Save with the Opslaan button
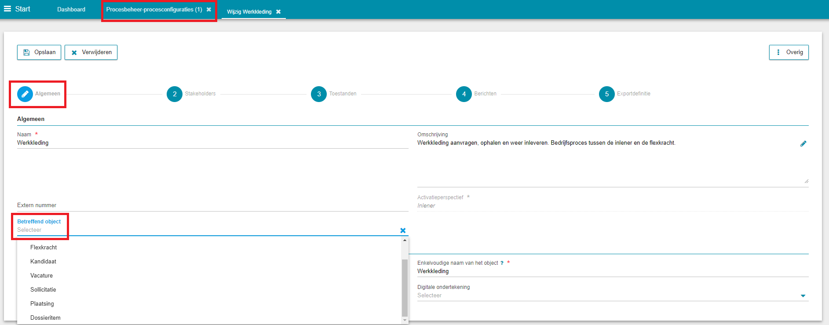The height and width of the screenshot is (325, 829). coord(39,52)
